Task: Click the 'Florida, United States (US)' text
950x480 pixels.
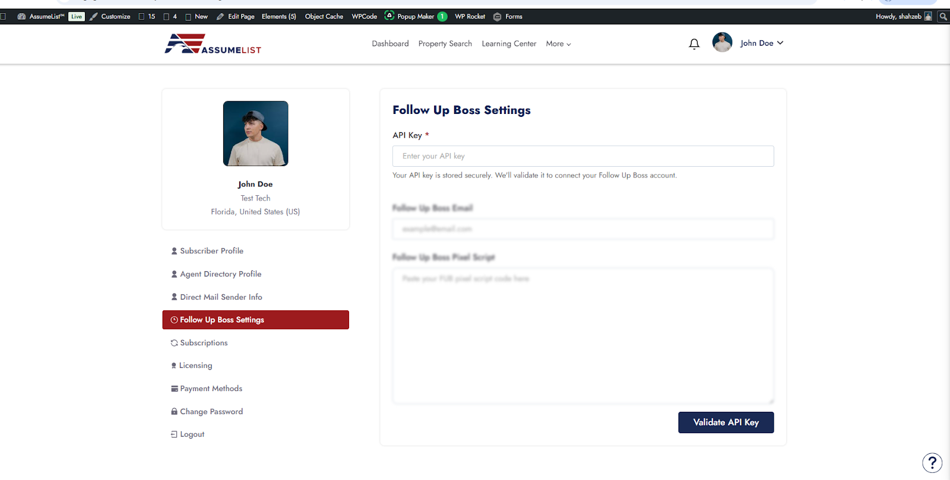Action: tap(255, 212)
